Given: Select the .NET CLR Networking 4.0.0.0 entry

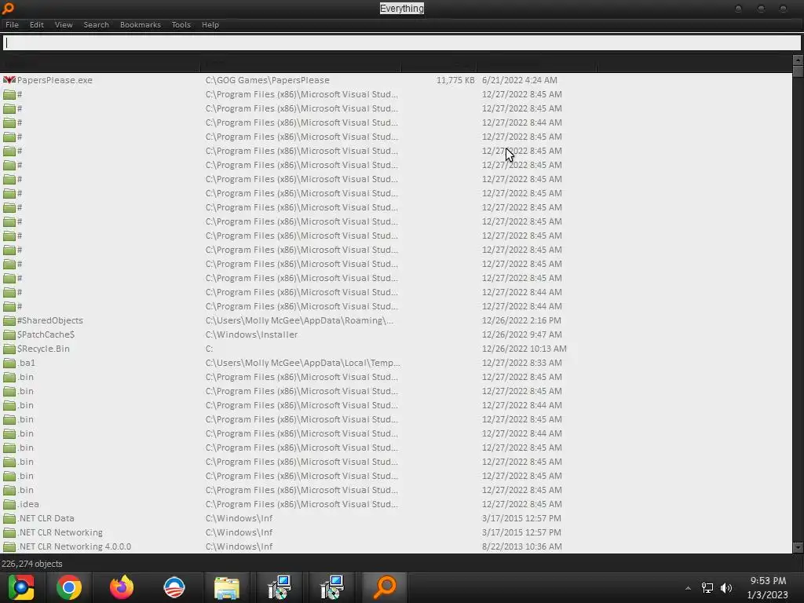Looking at the screenshot, I should point(74,546).
